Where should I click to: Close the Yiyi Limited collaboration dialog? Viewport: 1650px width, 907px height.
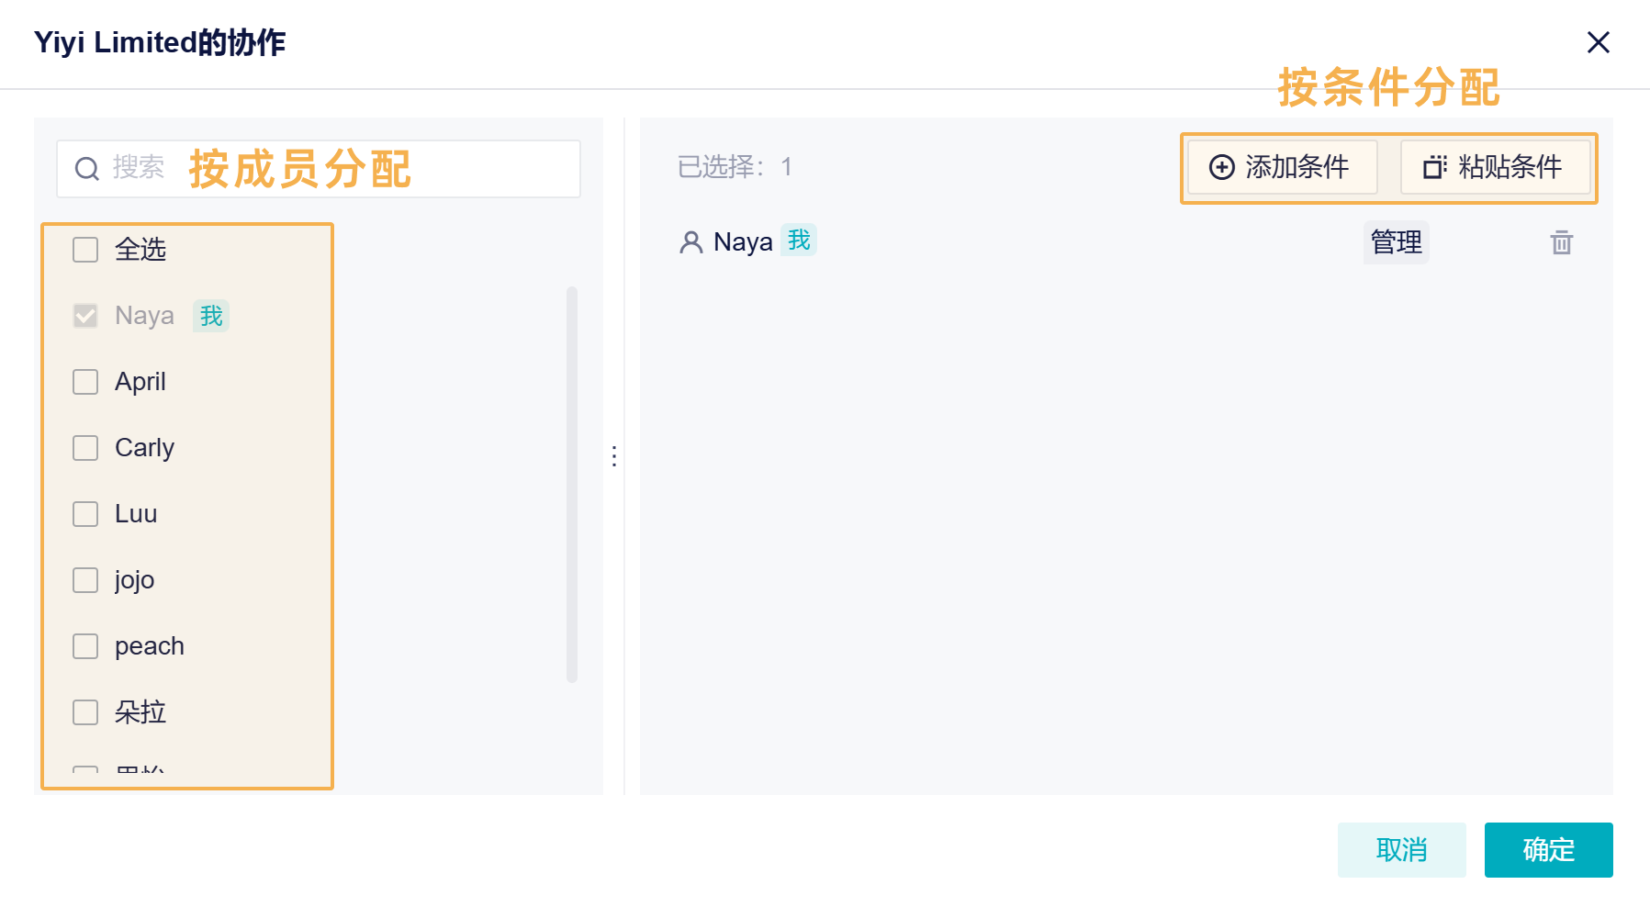(x=1598, y=42)
